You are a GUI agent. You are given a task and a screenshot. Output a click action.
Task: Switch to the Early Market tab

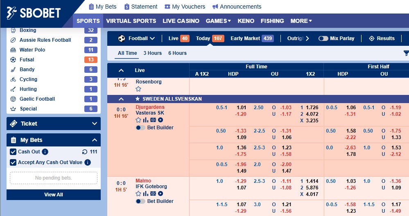click(252, 38)
